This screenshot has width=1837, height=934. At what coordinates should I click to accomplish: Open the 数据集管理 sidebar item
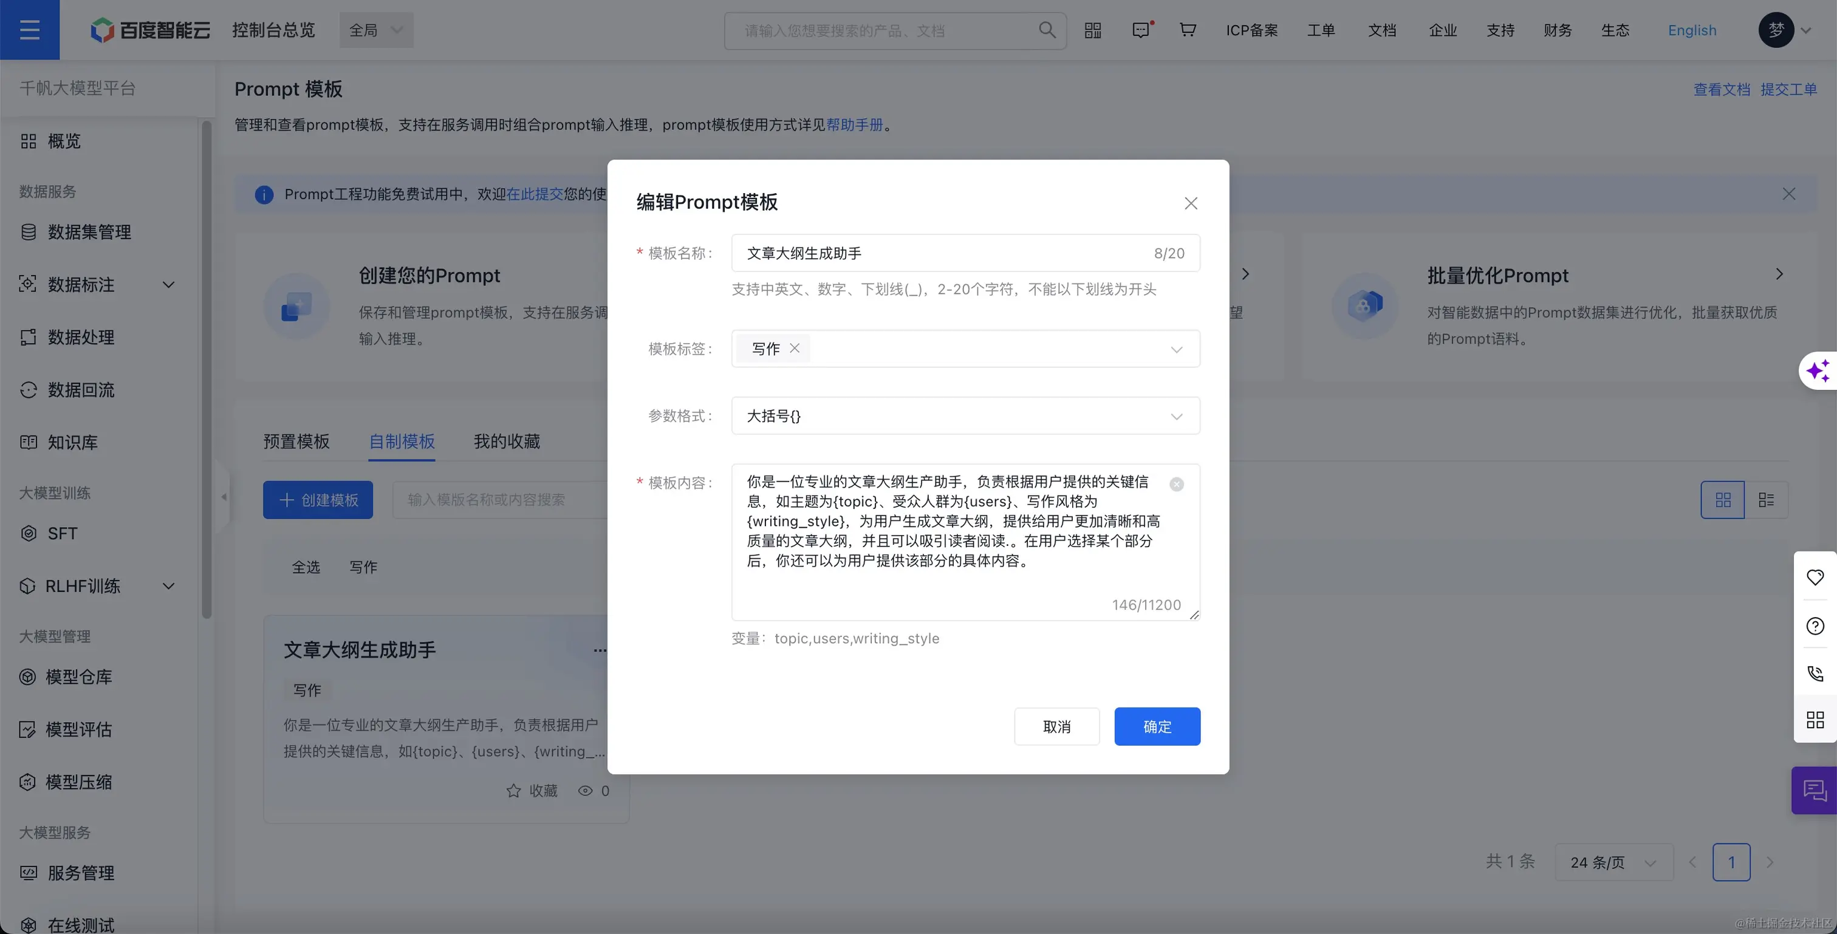89,232
